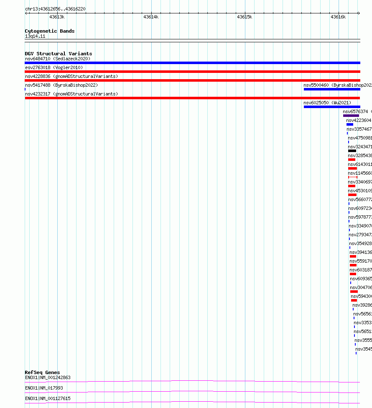Open the nsv5500460 ByrskaBishop variant label
Viewport: 372px width, 408px height.
(x=338, y=85)
